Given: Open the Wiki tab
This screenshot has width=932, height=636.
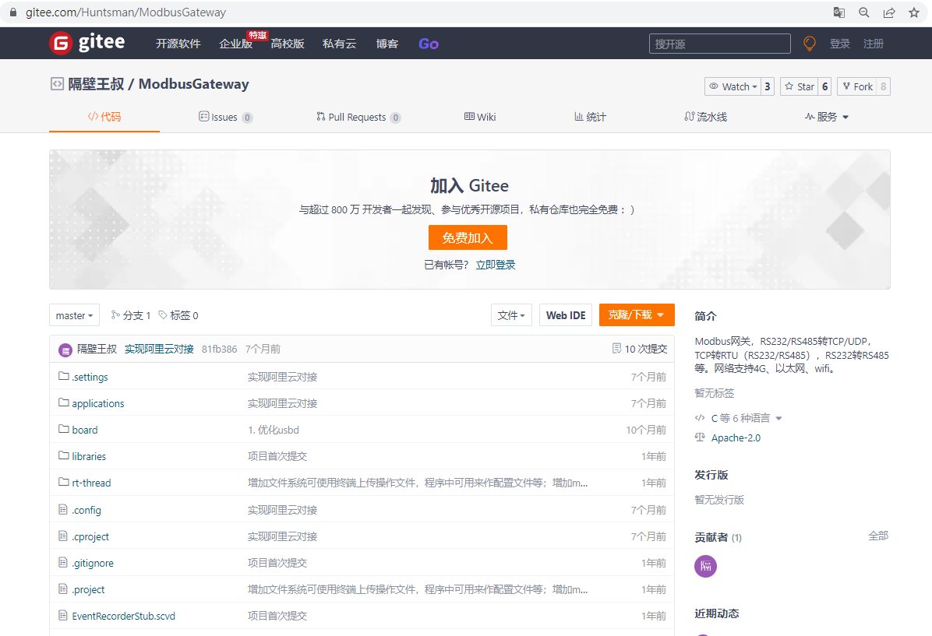Looking at the screenshot, I should [x=480, y=117].
